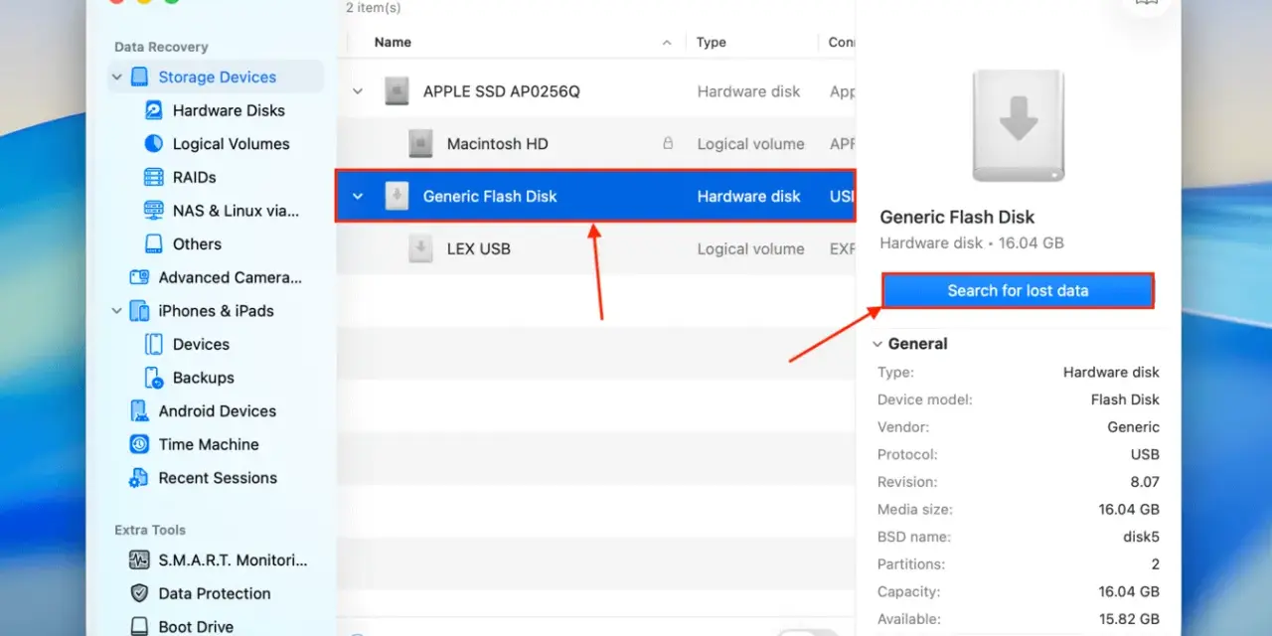Click the Others sidebar icon
The width and height of the screenshot is (1272, 636).
(154, 243)
